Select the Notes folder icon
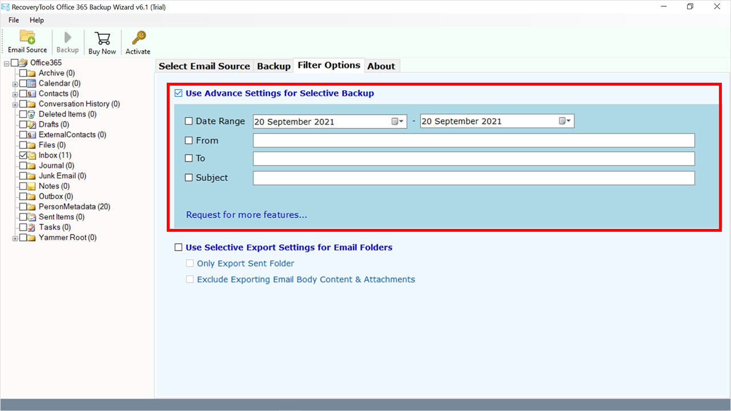This screenshot has height=411, width=731. click(32, 186)
